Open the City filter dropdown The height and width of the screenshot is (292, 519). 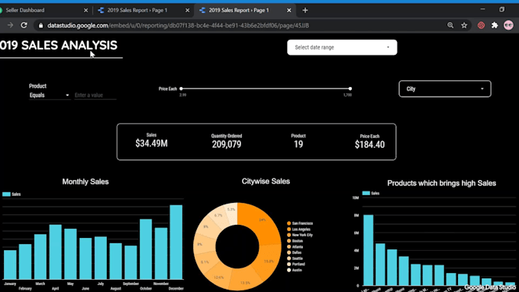(x=445, y=88)
